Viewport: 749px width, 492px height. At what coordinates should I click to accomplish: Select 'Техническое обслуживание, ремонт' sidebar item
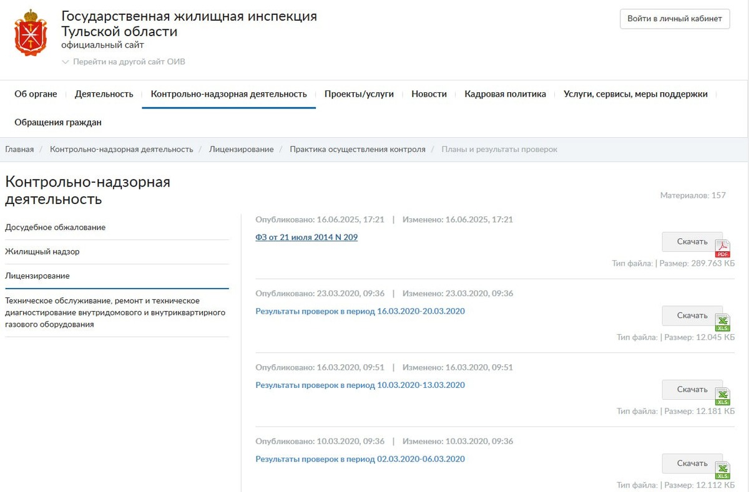point(117,312)
